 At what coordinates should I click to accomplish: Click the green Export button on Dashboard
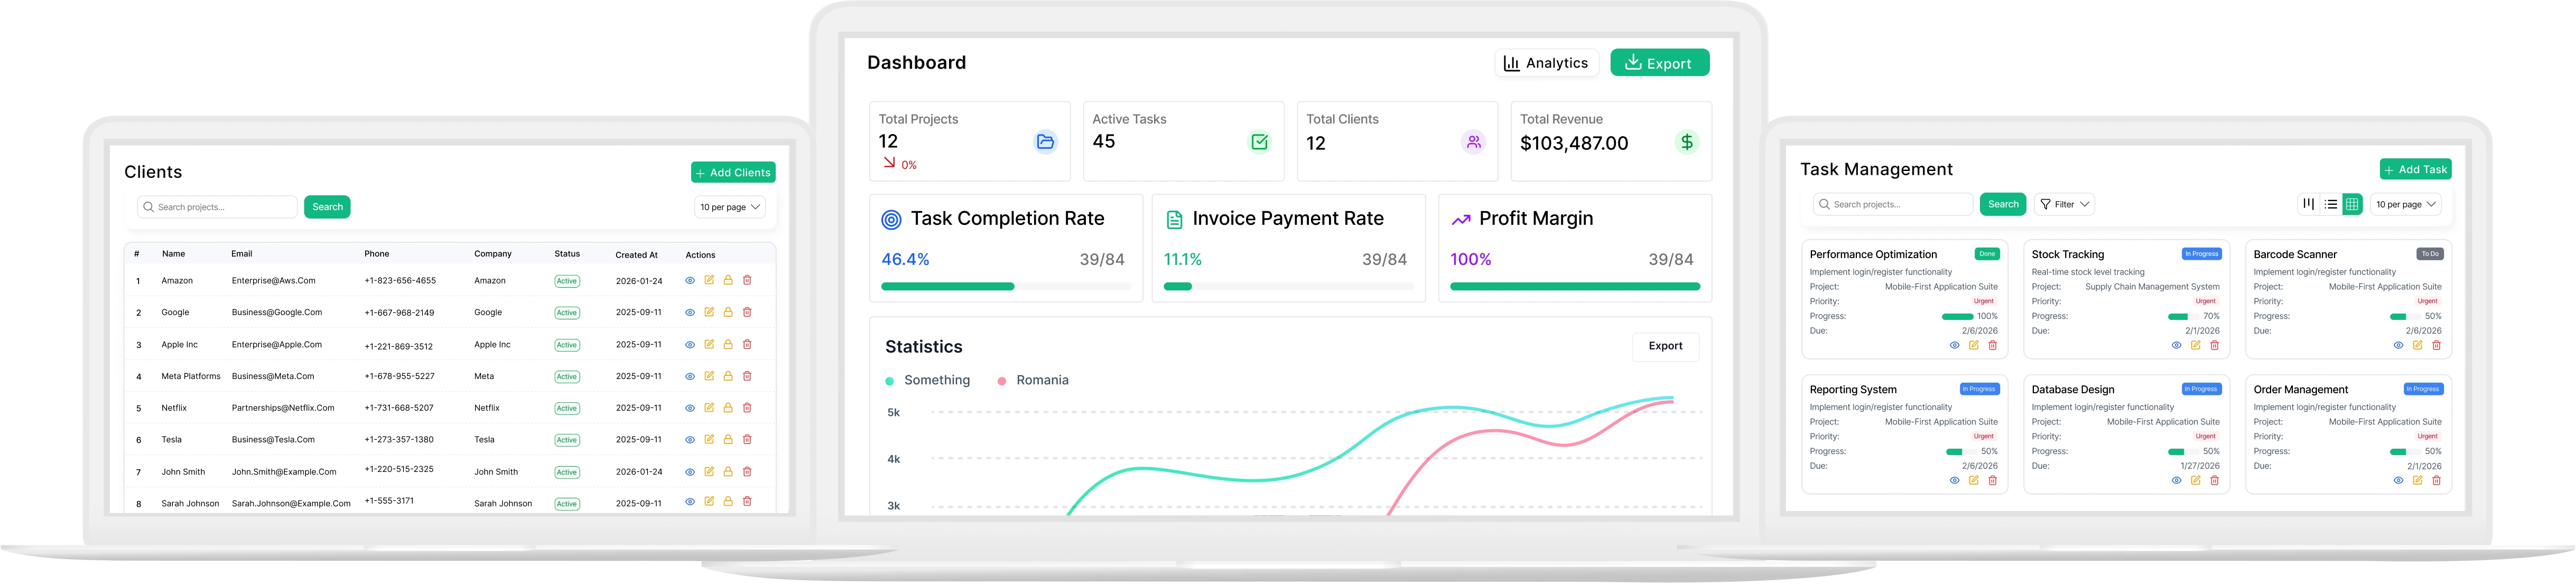[x=1659, y=63]
